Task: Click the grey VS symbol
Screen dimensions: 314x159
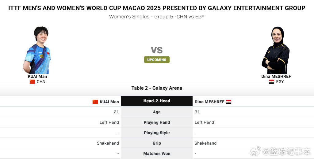Action: pos(157,50)
